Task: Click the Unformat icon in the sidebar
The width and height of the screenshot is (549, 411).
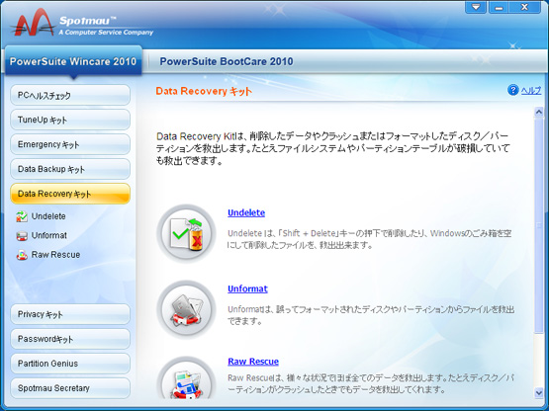Action: pyautogui.click(x=22, y=236)
